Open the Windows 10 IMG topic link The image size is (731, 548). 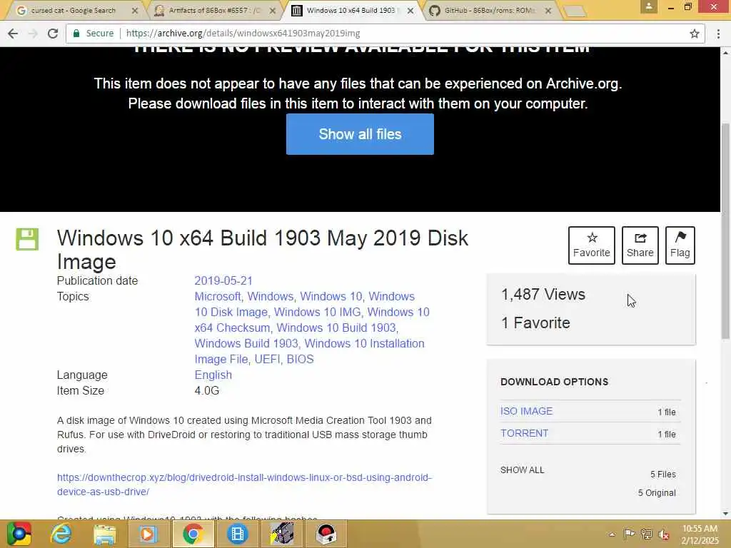[x=317, y=313]
